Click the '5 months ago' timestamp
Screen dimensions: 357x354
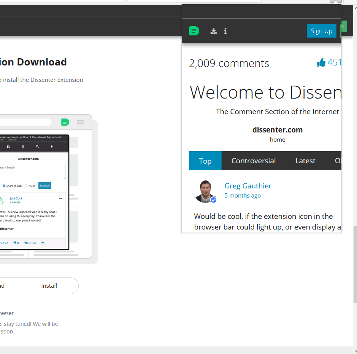point(243,196)
